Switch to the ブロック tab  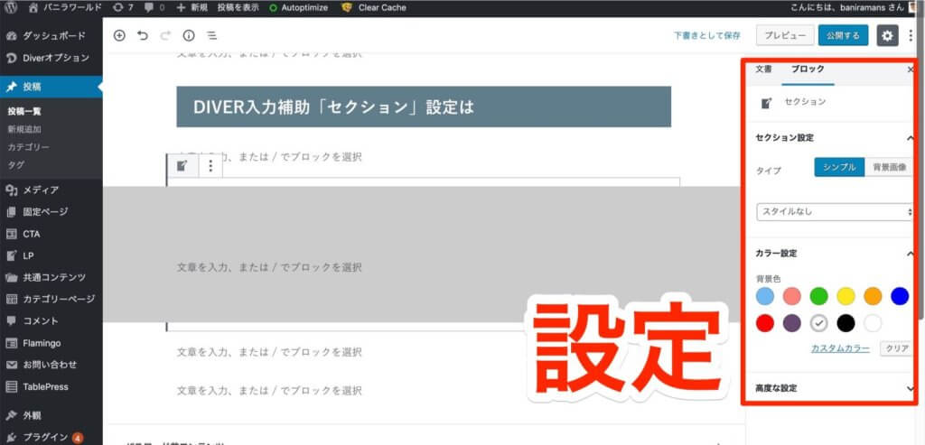[x=808, y=69]
